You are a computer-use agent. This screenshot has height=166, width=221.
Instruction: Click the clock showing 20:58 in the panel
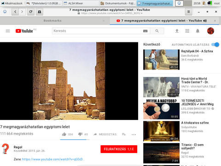click(x=197, y=3)
